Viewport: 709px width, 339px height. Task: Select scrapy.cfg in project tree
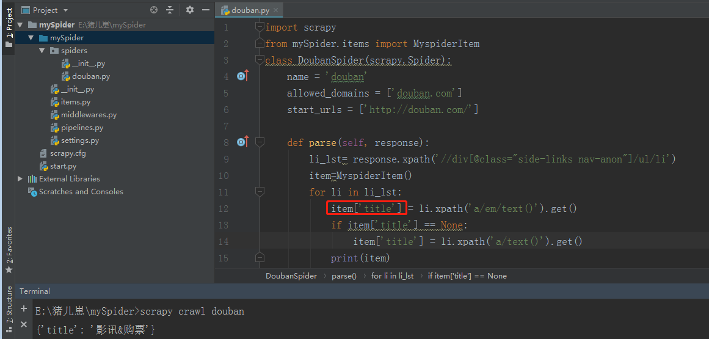pos(68,153)
